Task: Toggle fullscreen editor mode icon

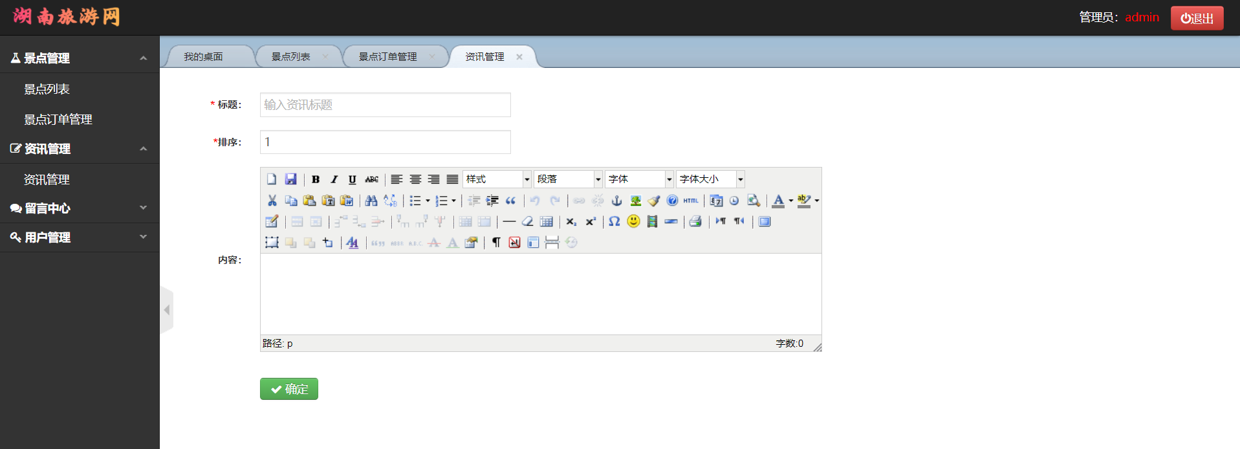Action: pos(765,221)
